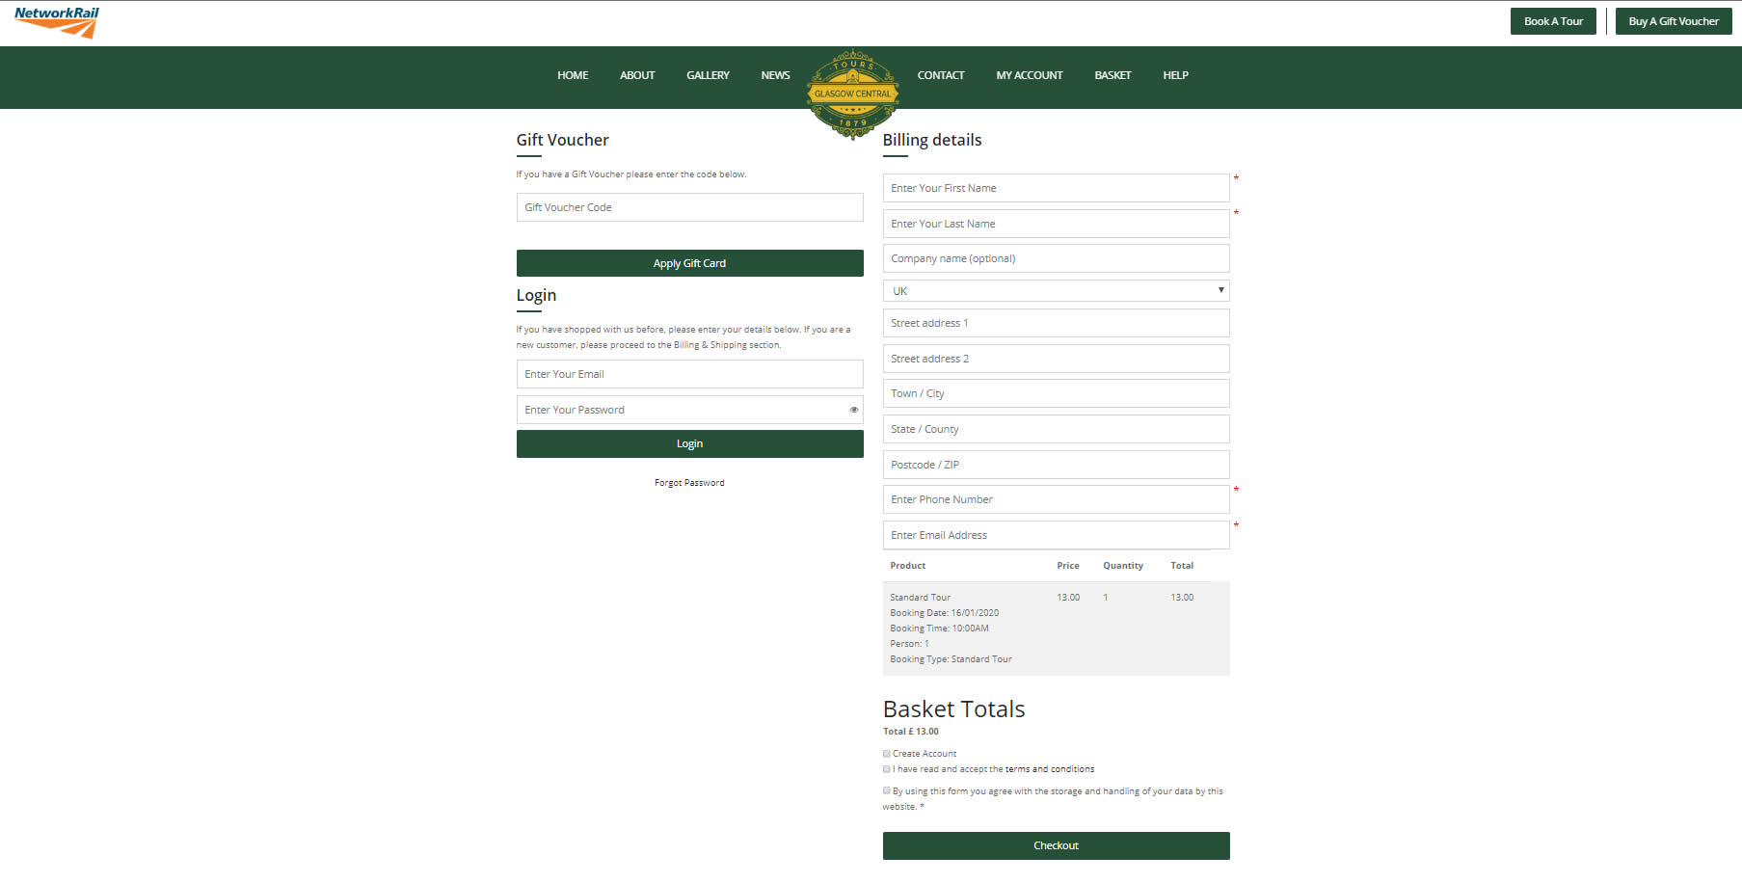Click the Glasgow Central Tours emblem
The width and height of the screenshot is (1742, 883).
pyautogui.click(x=852, y=94)
